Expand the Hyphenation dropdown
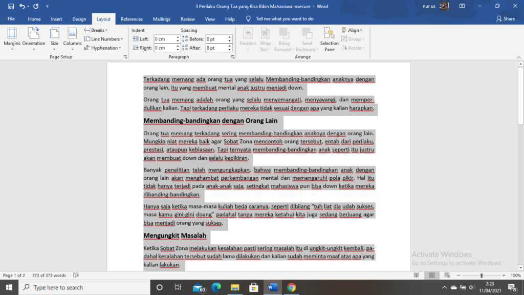The width and height of the screenshot is (524, 295). [x=102, y=48]
